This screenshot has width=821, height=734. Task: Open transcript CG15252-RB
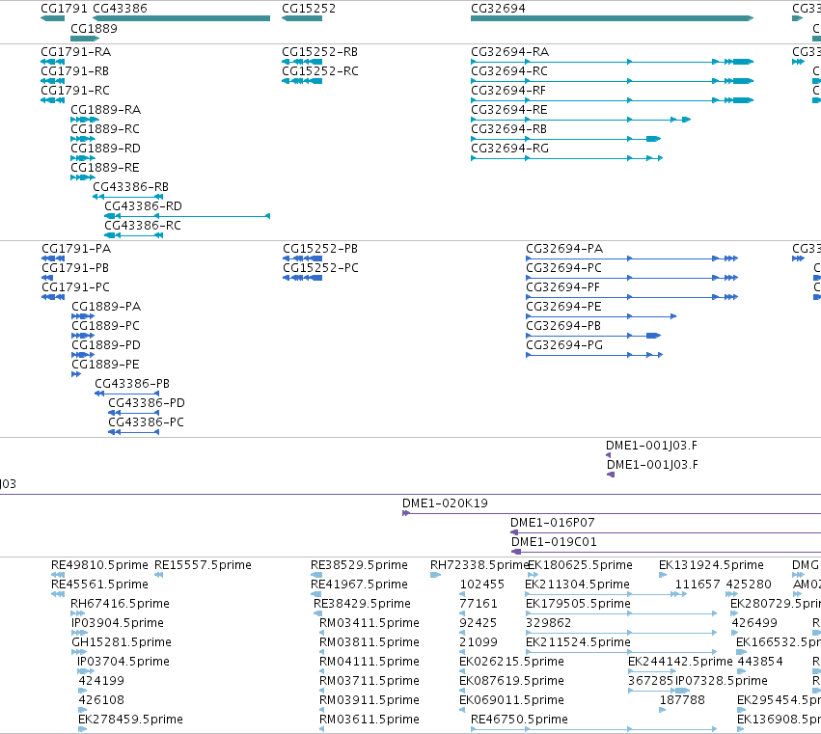320,52
